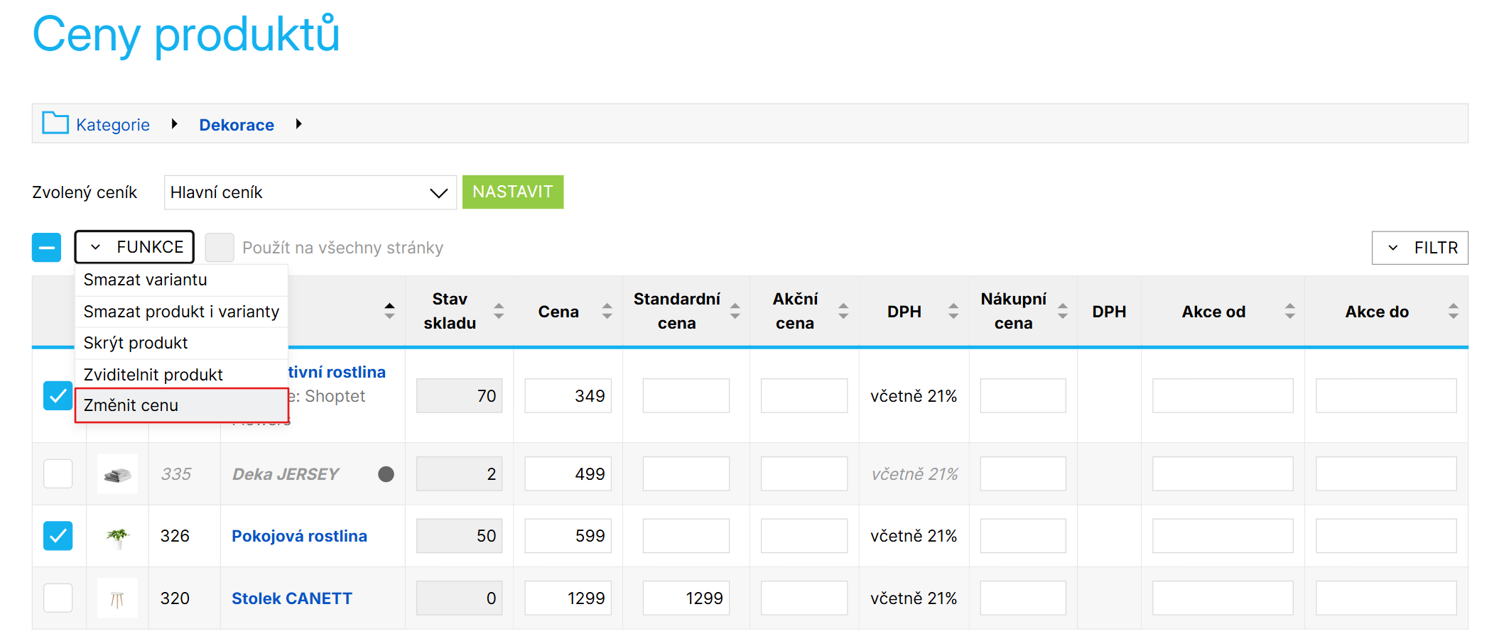The width and height of the screenshot is (1499, 641).
Task: Click the arrow after Kategorie in breadcrumb
Action: (174, 124)
